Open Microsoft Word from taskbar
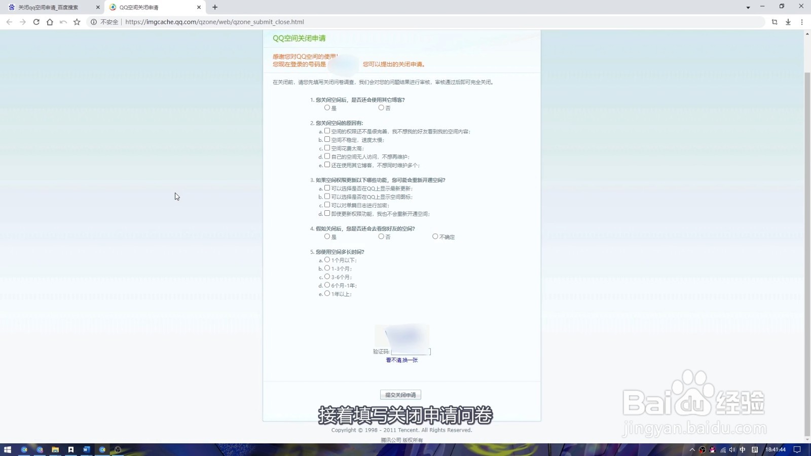Screen dimensions: 811x456 coord(87,449)
